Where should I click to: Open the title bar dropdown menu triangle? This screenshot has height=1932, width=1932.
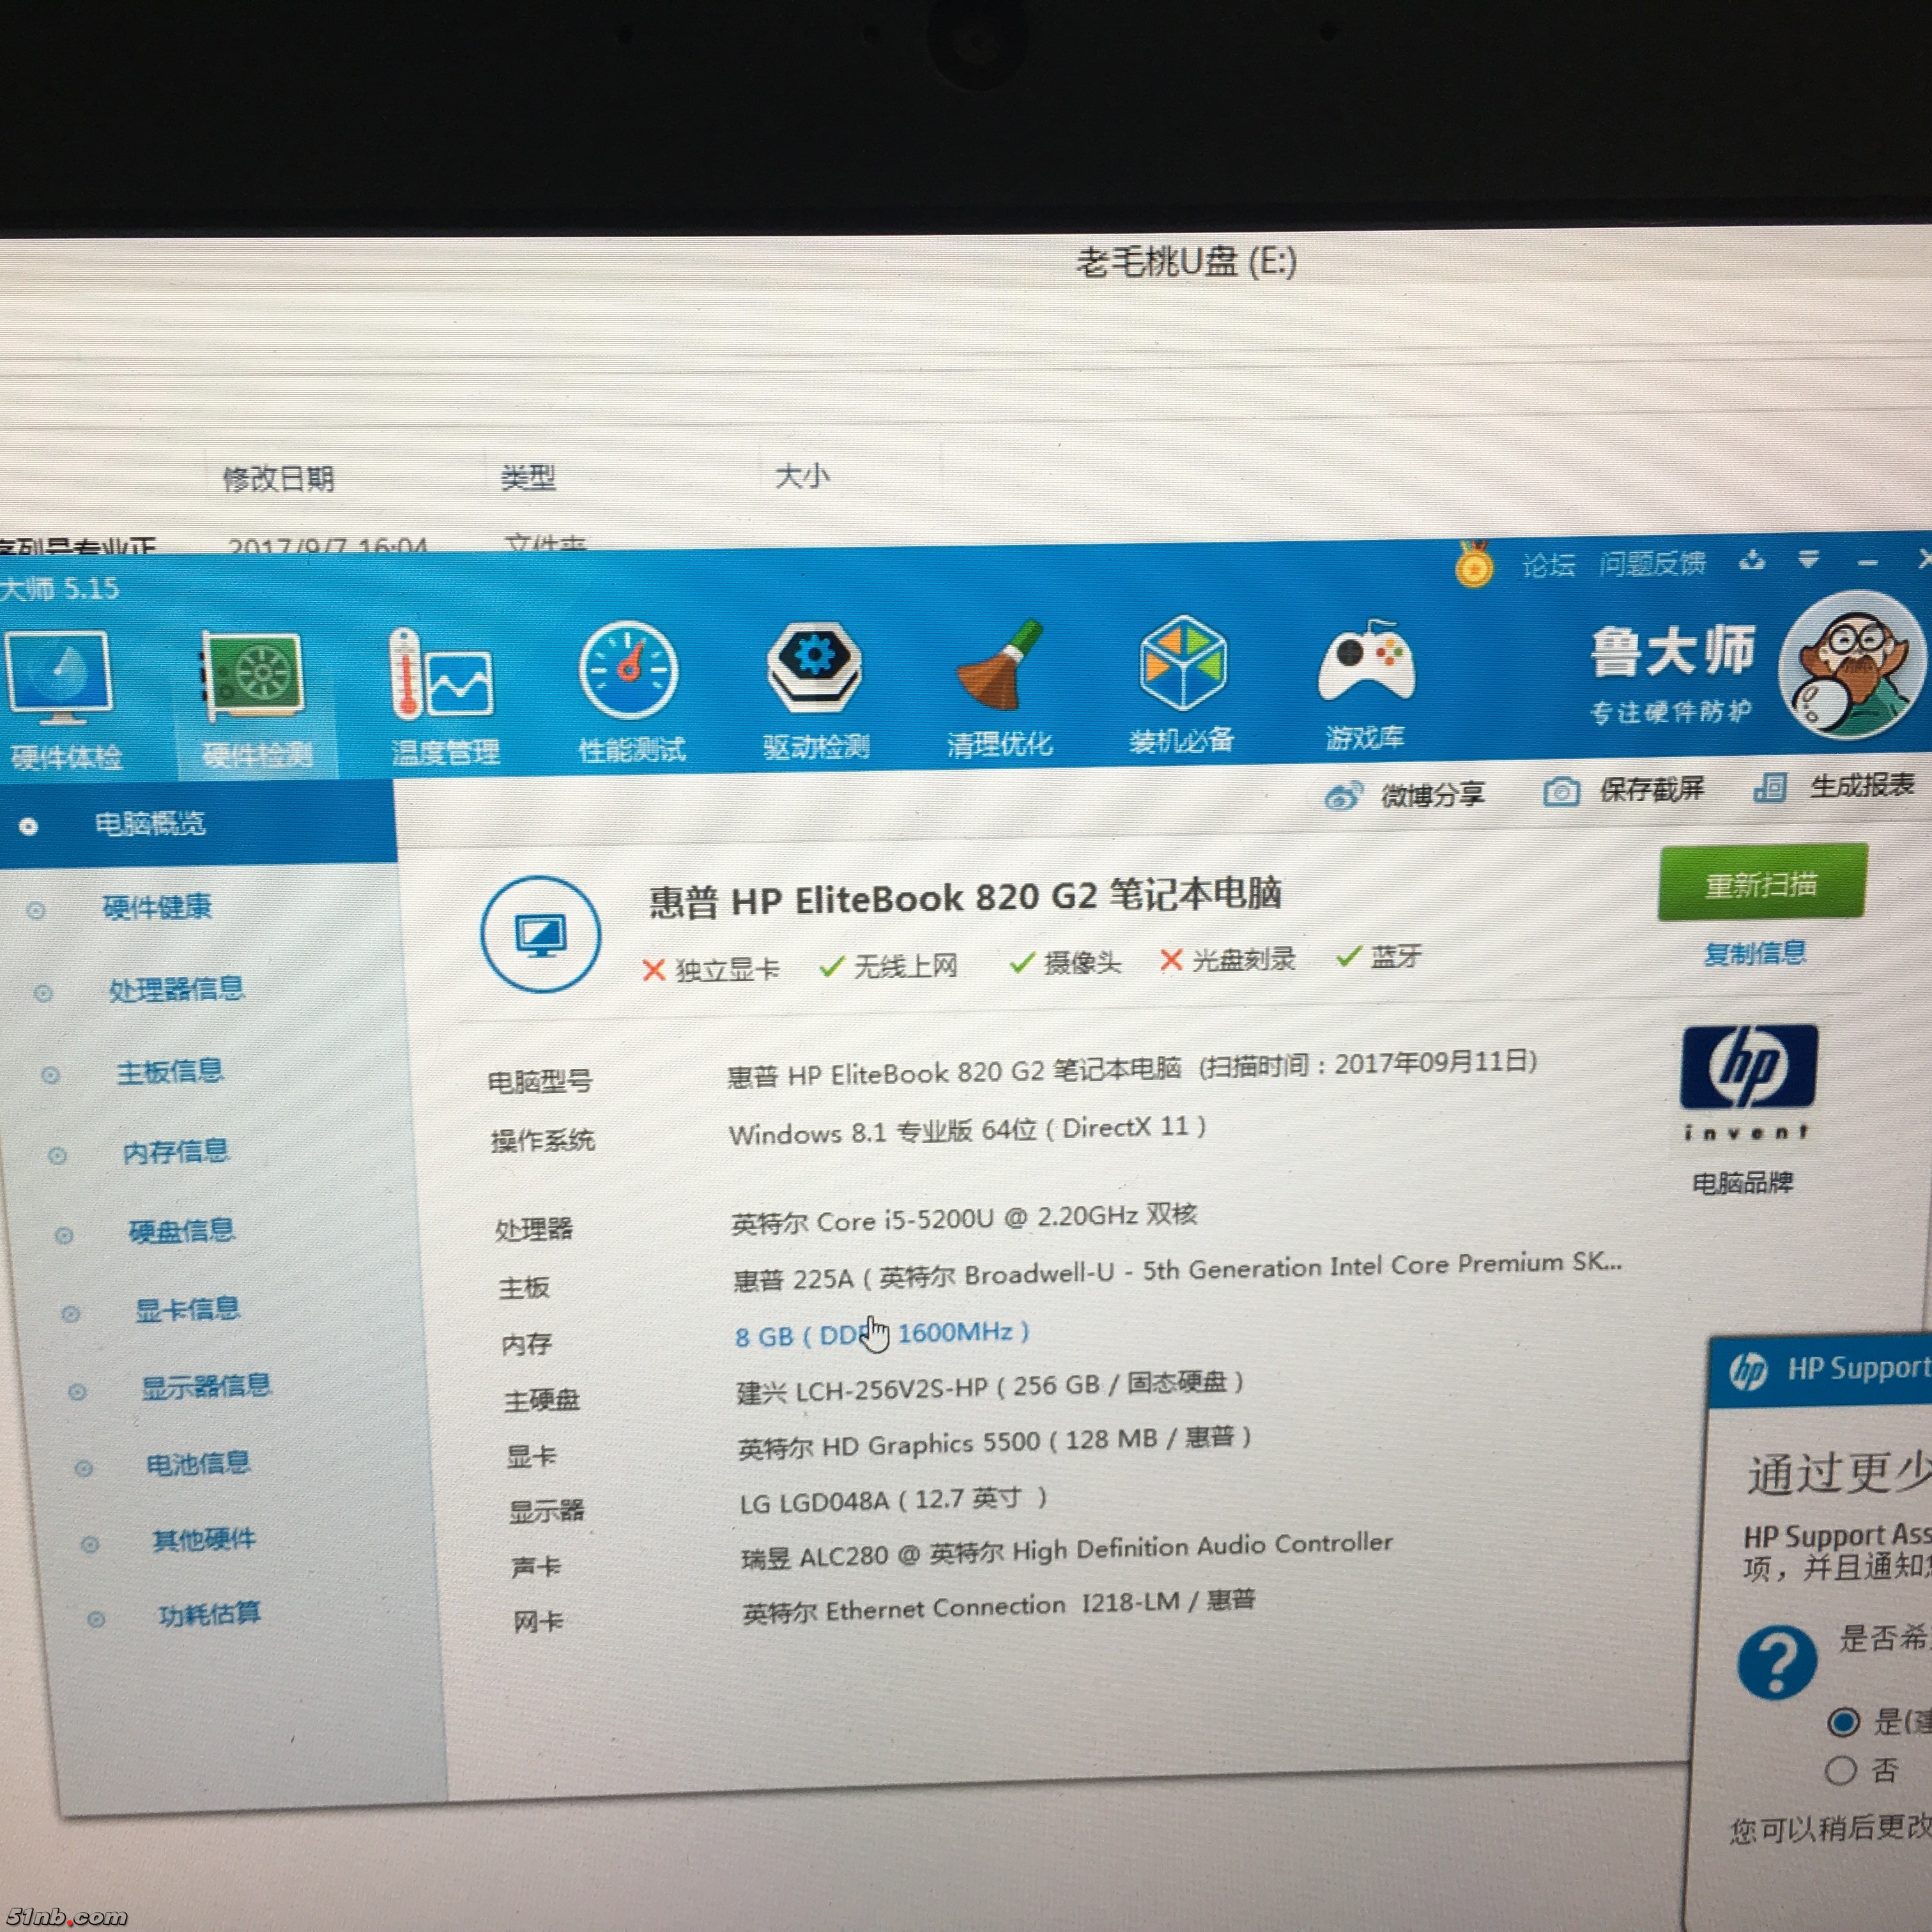coord(1808,559)
